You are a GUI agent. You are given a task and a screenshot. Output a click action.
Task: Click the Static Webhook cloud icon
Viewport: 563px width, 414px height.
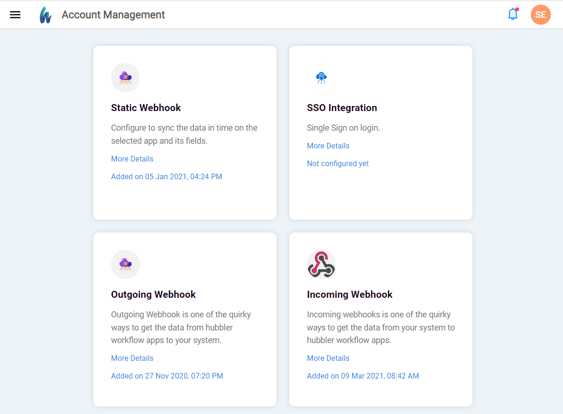click(125, 77)
